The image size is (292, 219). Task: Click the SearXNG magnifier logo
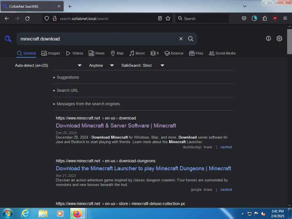click(8, 39)
